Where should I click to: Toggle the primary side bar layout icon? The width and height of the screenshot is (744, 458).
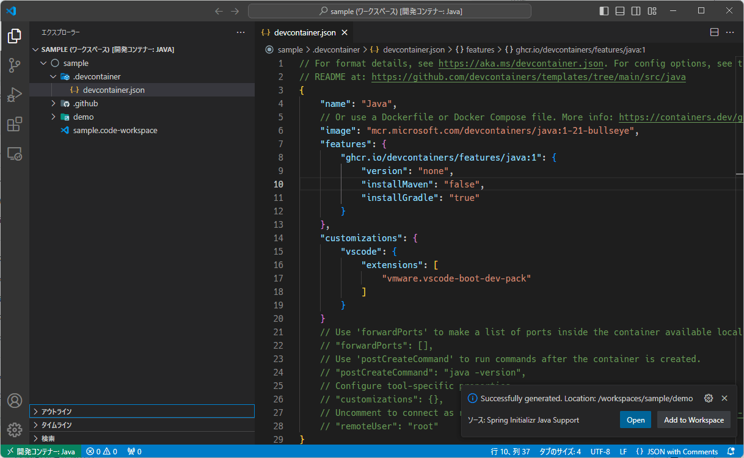coord(604,11)
